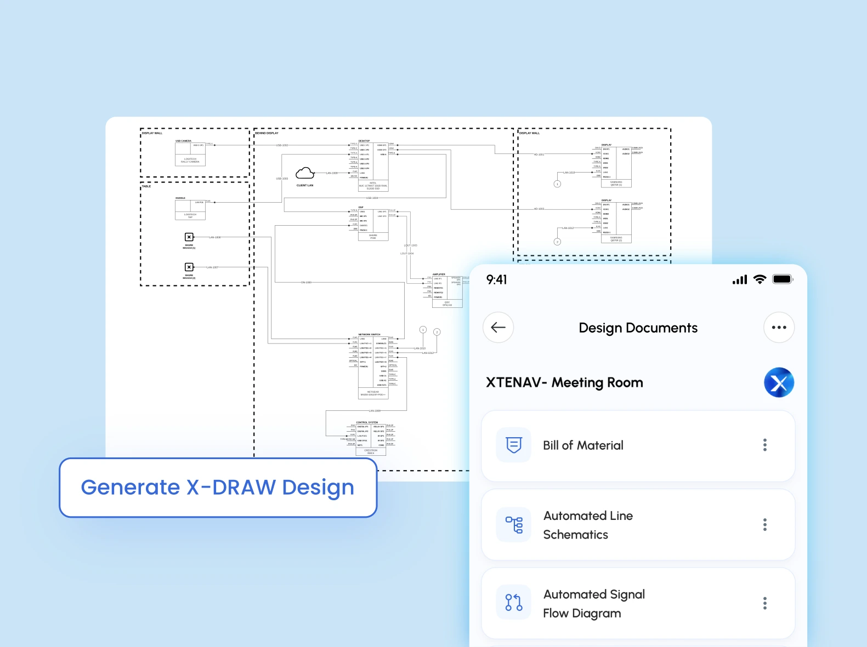Select the lower Shure microphone X symbol

pos(189,267)
